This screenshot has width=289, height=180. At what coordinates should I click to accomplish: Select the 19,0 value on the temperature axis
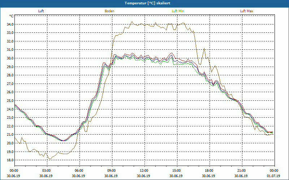(10, 152)
